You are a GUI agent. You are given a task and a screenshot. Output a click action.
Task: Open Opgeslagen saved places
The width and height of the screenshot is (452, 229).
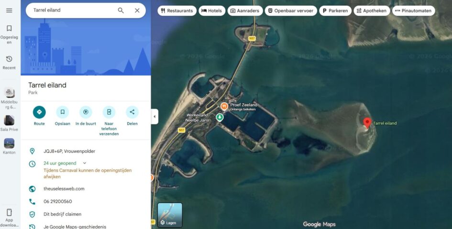click(9, 34)
